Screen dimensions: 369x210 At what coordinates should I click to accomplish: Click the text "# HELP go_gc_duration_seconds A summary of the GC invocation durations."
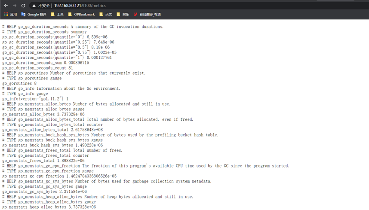coord(83,27)
